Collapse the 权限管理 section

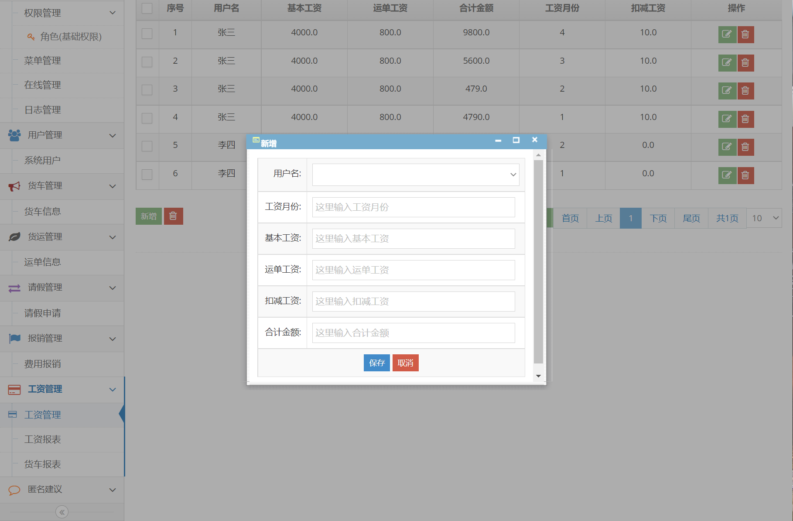point(112,13)
